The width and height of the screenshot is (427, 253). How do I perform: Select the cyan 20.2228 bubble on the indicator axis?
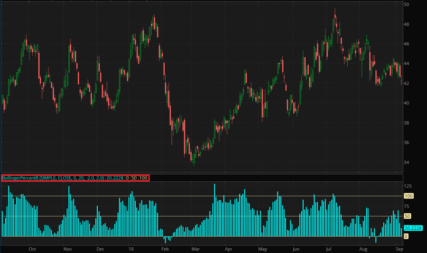pos(413,228)
